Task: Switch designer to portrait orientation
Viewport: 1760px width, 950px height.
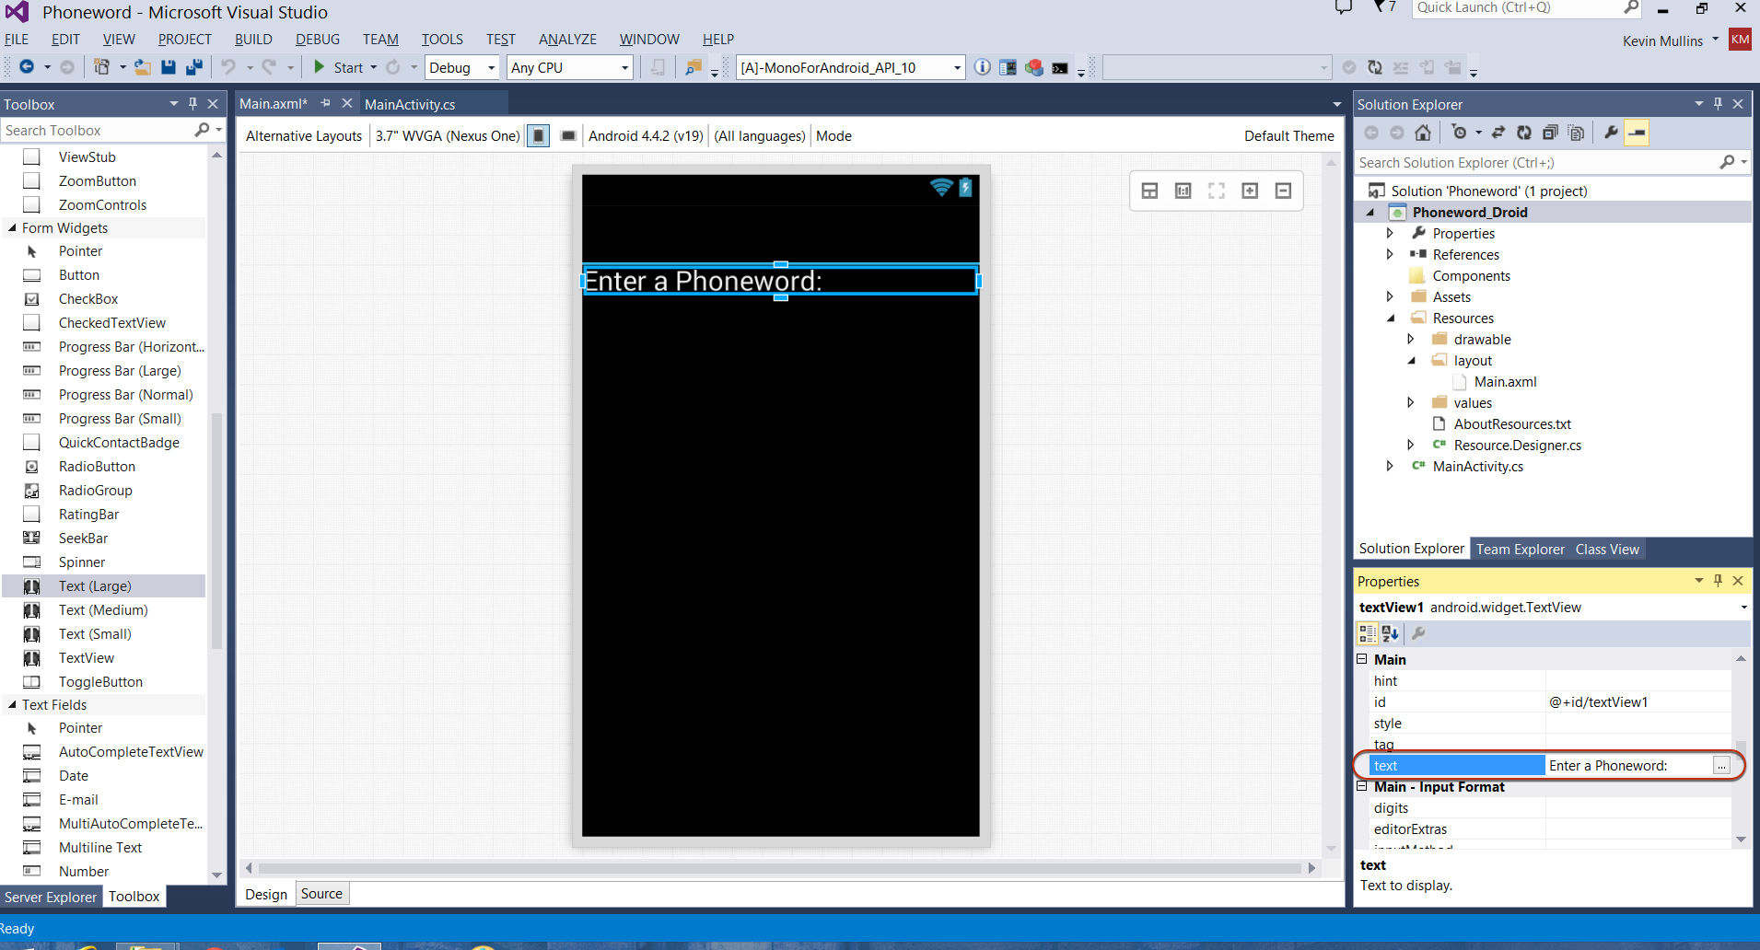Action: coord(539,136)
